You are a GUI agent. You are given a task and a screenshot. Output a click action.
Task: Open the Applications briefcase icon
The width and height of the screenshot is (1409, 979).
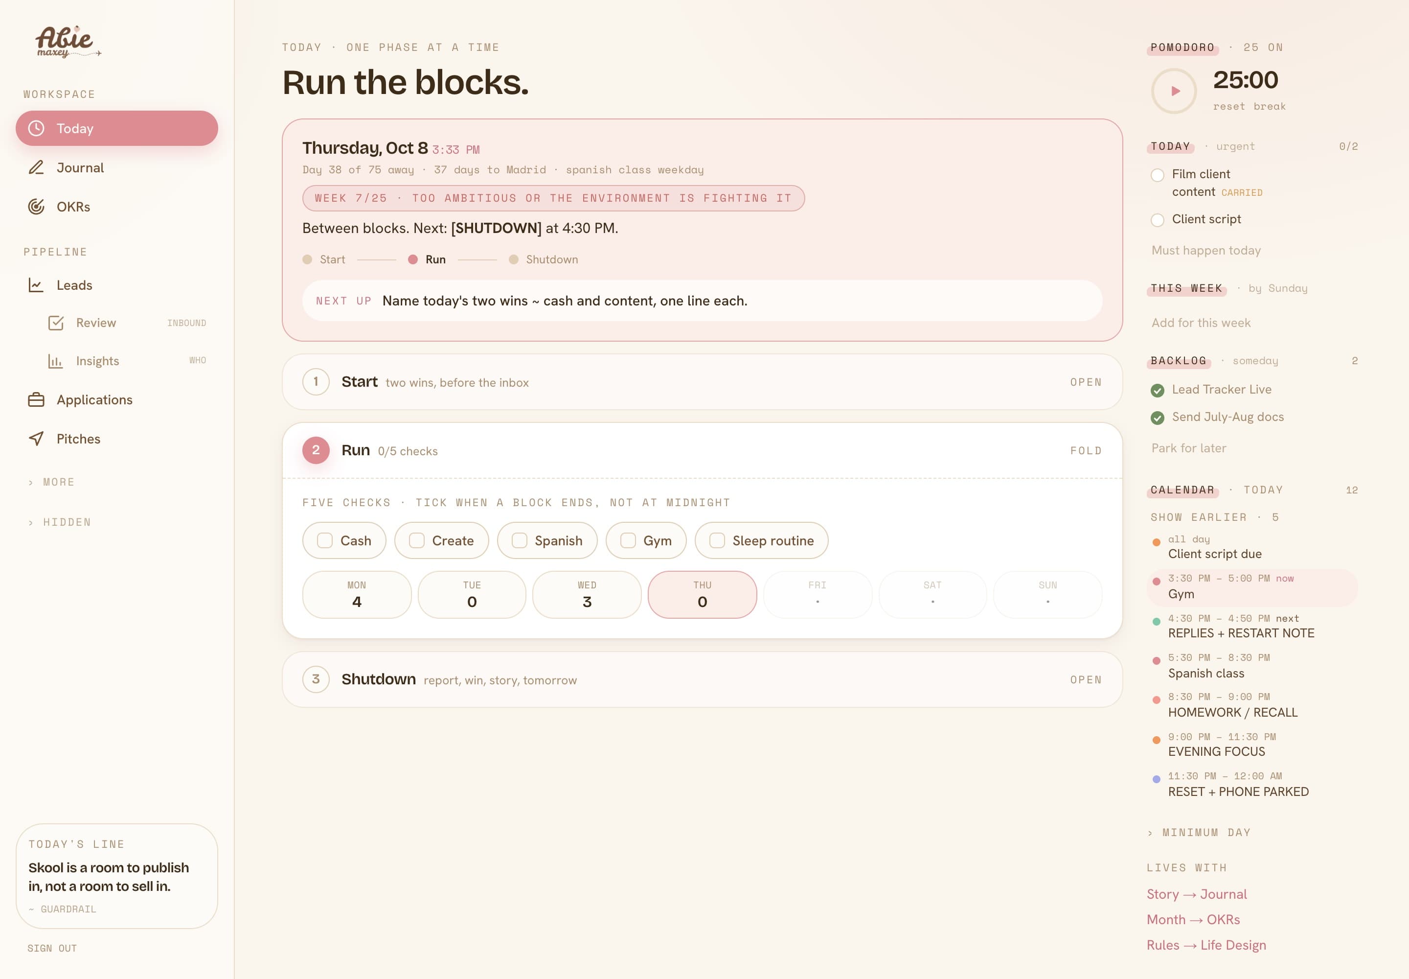(x=36, y=400)
